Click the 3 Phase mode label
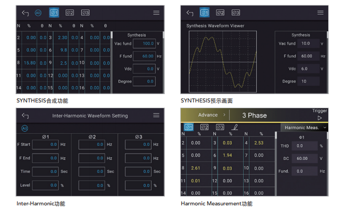 254,115
